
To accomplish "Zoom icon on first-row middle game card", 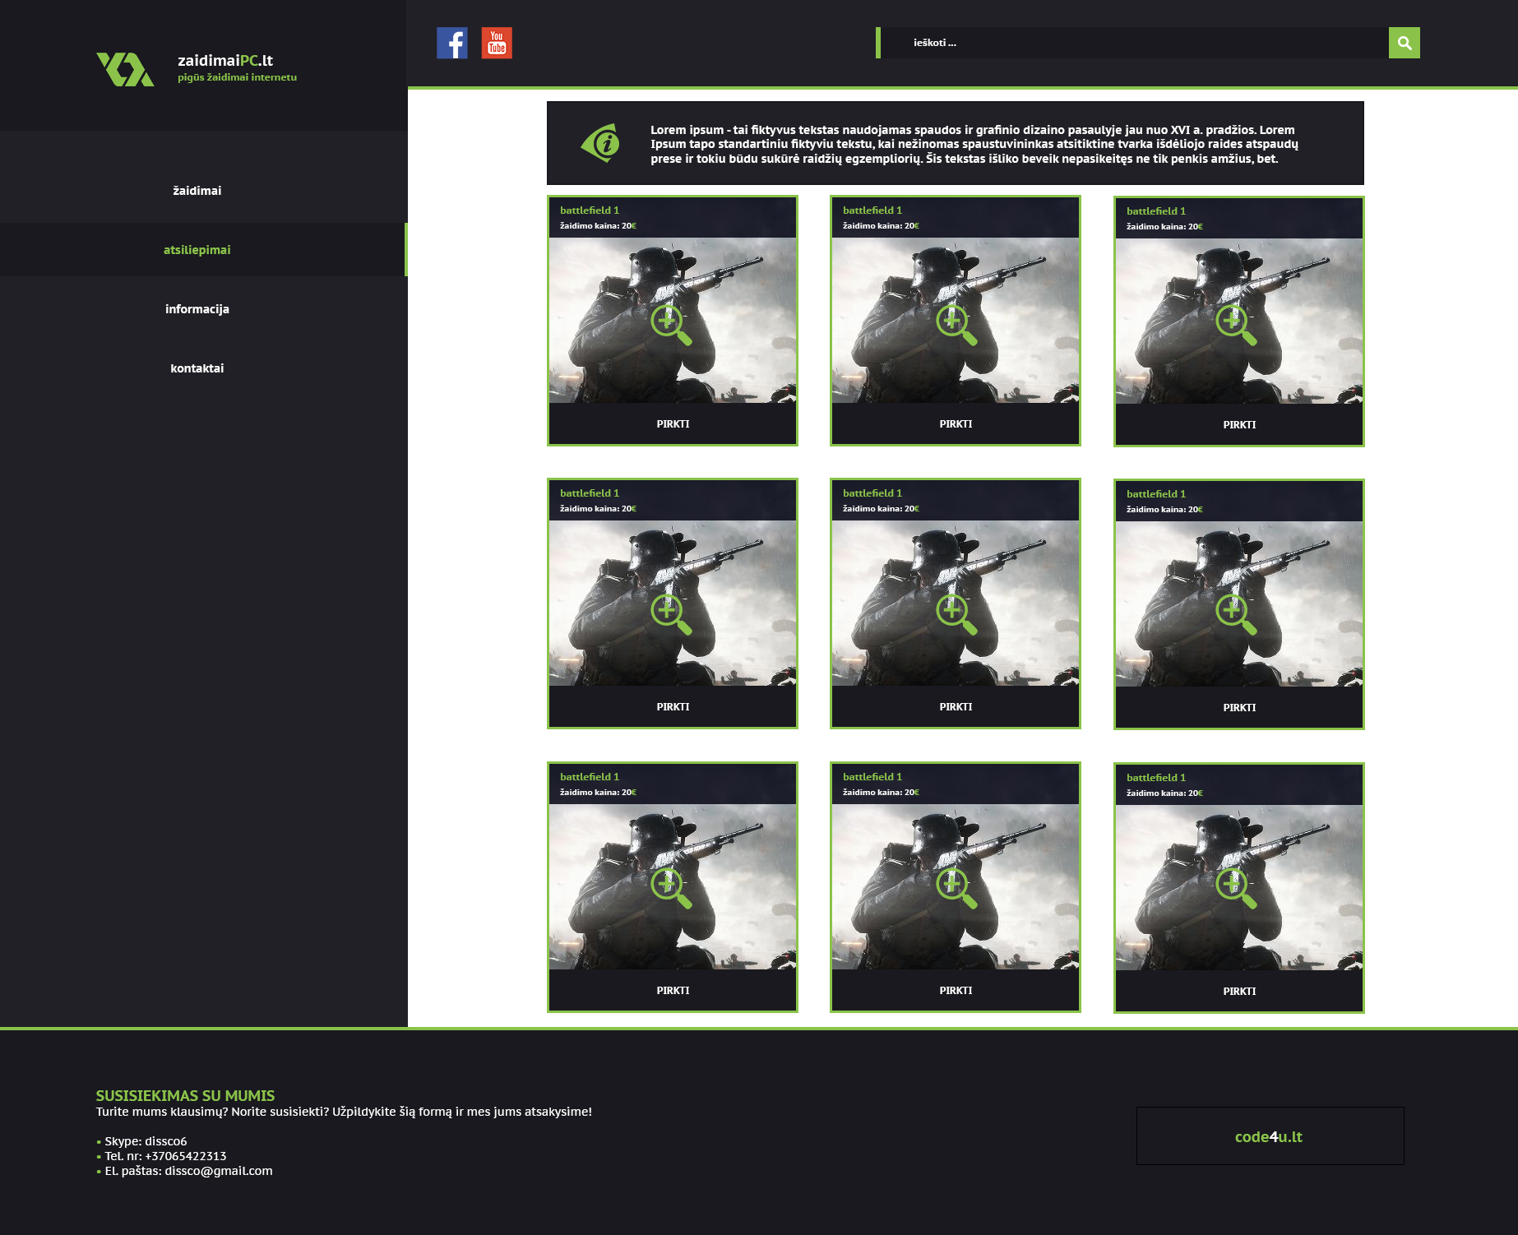I will [x=956, y=325].
